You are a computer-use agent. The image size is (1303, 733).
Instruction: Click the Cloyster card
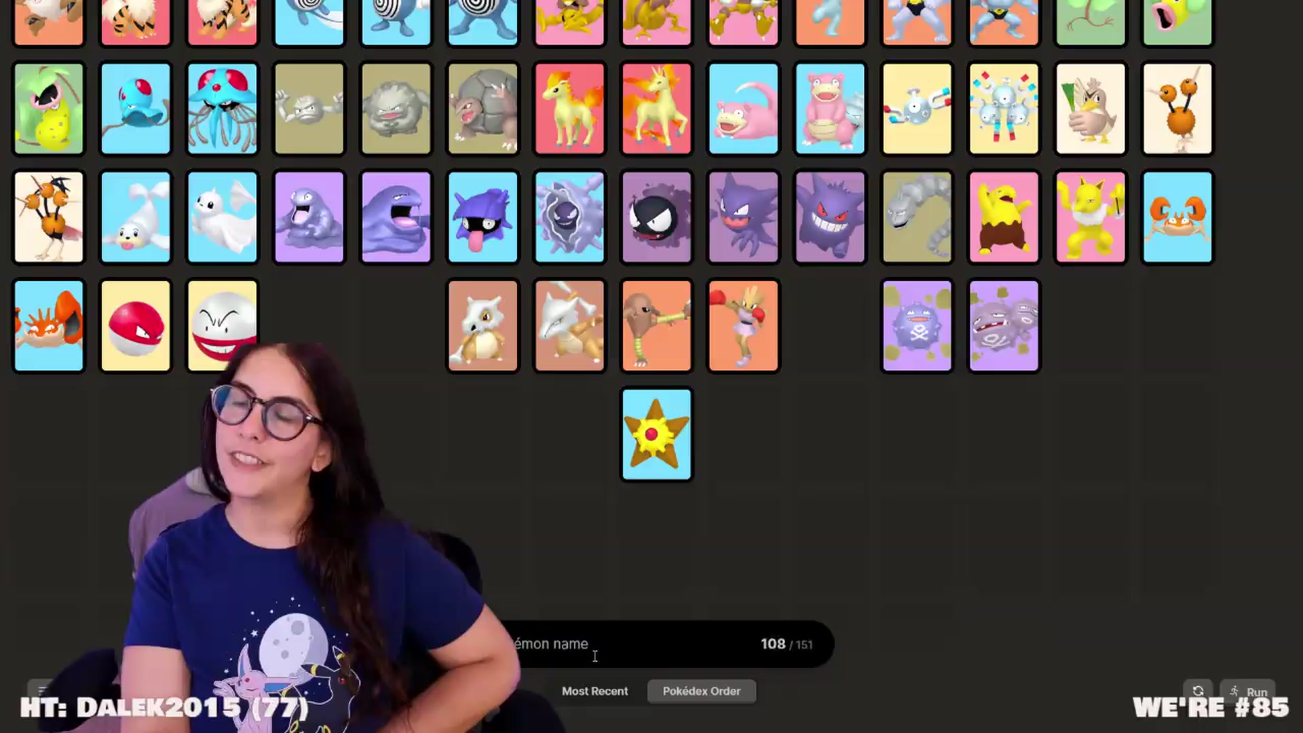point(570,217)
